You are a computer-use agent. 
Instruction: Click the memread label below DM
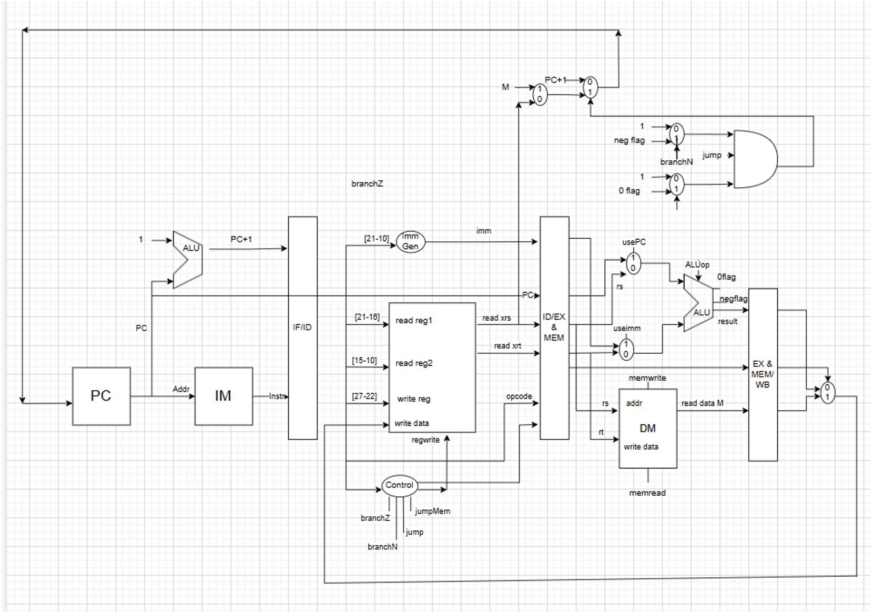(x=647, y=493)
